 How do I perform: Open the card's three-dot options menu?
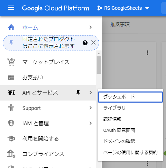148,53
